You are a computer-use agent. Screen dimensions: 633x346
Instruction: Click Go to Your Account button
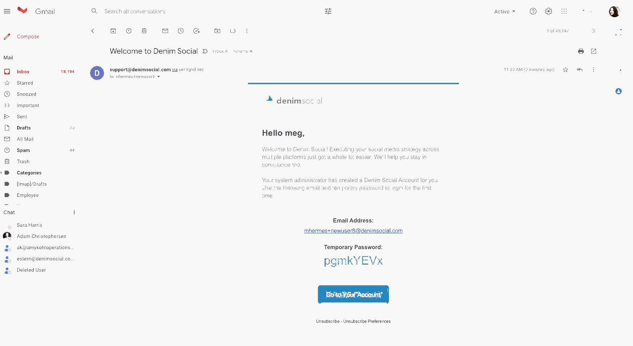coord(353,294)
